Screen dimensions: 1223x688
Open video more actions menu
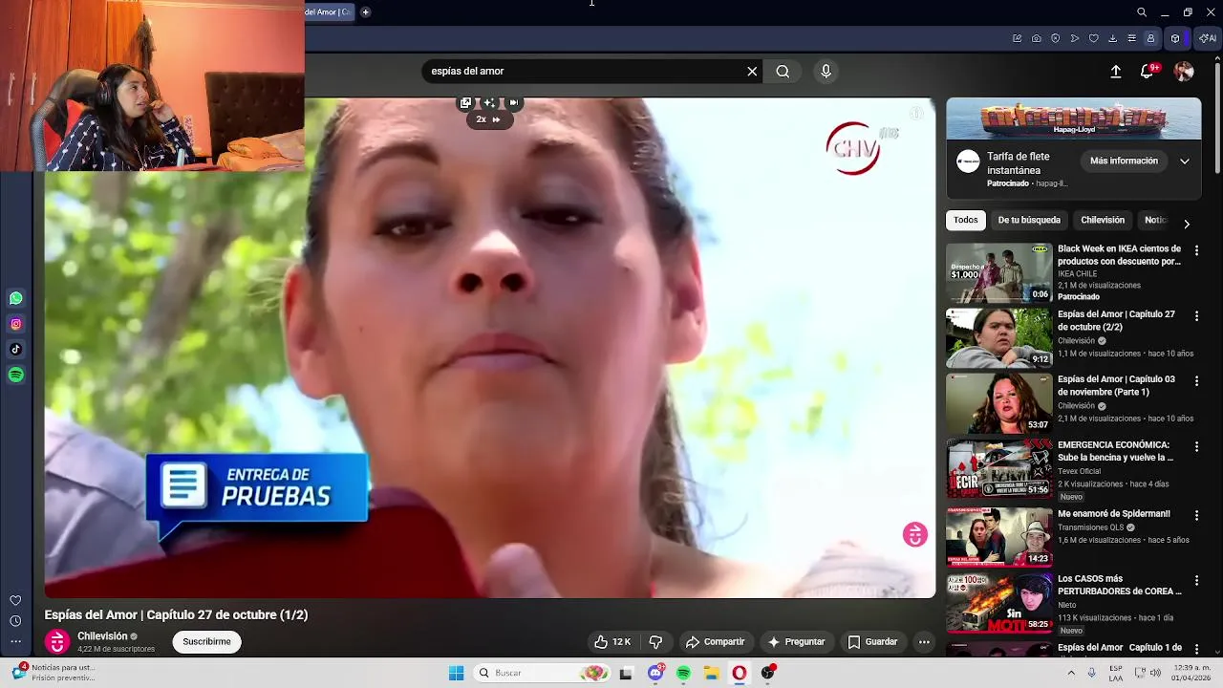pyautogui.click(x=924, y=642)
